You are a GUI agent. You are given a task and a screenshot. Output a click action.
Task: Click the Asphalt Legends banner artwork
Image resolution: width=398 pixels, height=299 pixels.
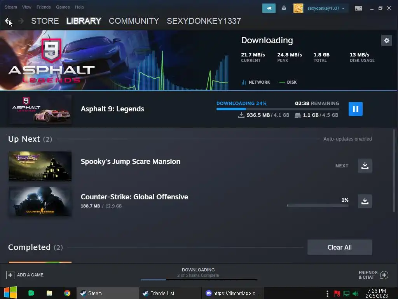click(x=114, y=60)
